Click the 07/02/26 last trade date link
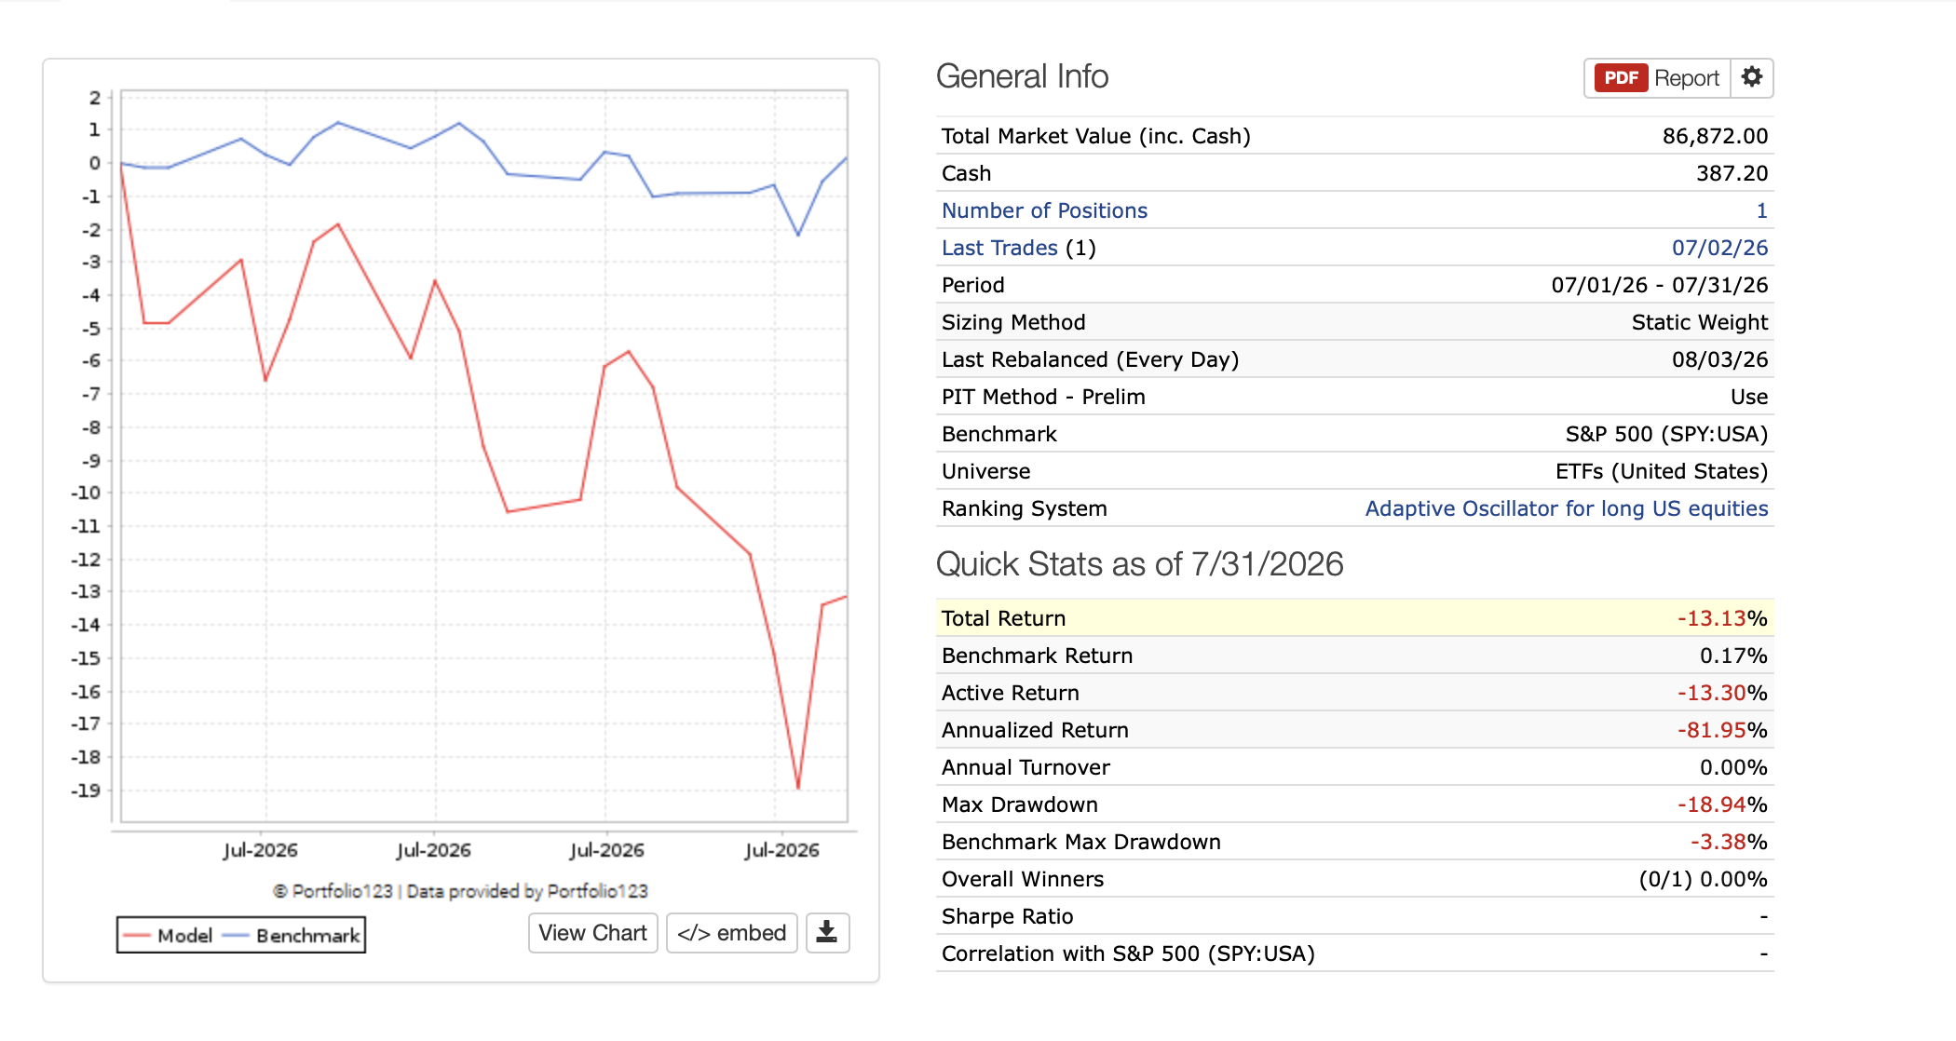1956x1041 pixels. click(x=1719, y=248)
